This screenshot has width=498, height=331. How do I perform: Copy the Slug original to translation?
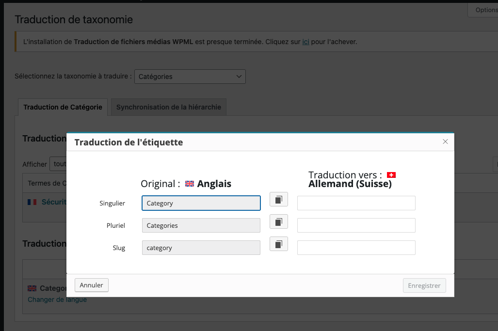click(x=279, y=244)
